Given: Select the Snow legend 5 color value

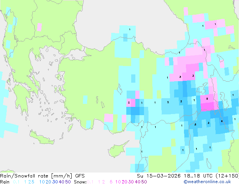Looking at the screenshot, I should 111,182.
